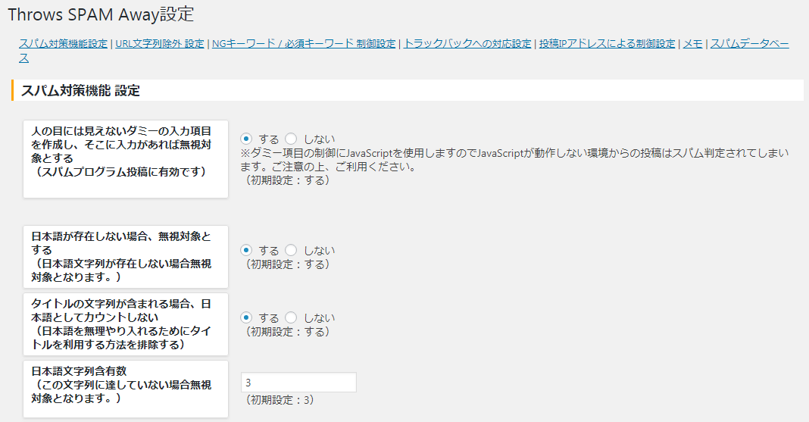Viewport: 809px width, 422px height.
Task: Select しない for the dummy input field option
Action: (x=291, y=139)
